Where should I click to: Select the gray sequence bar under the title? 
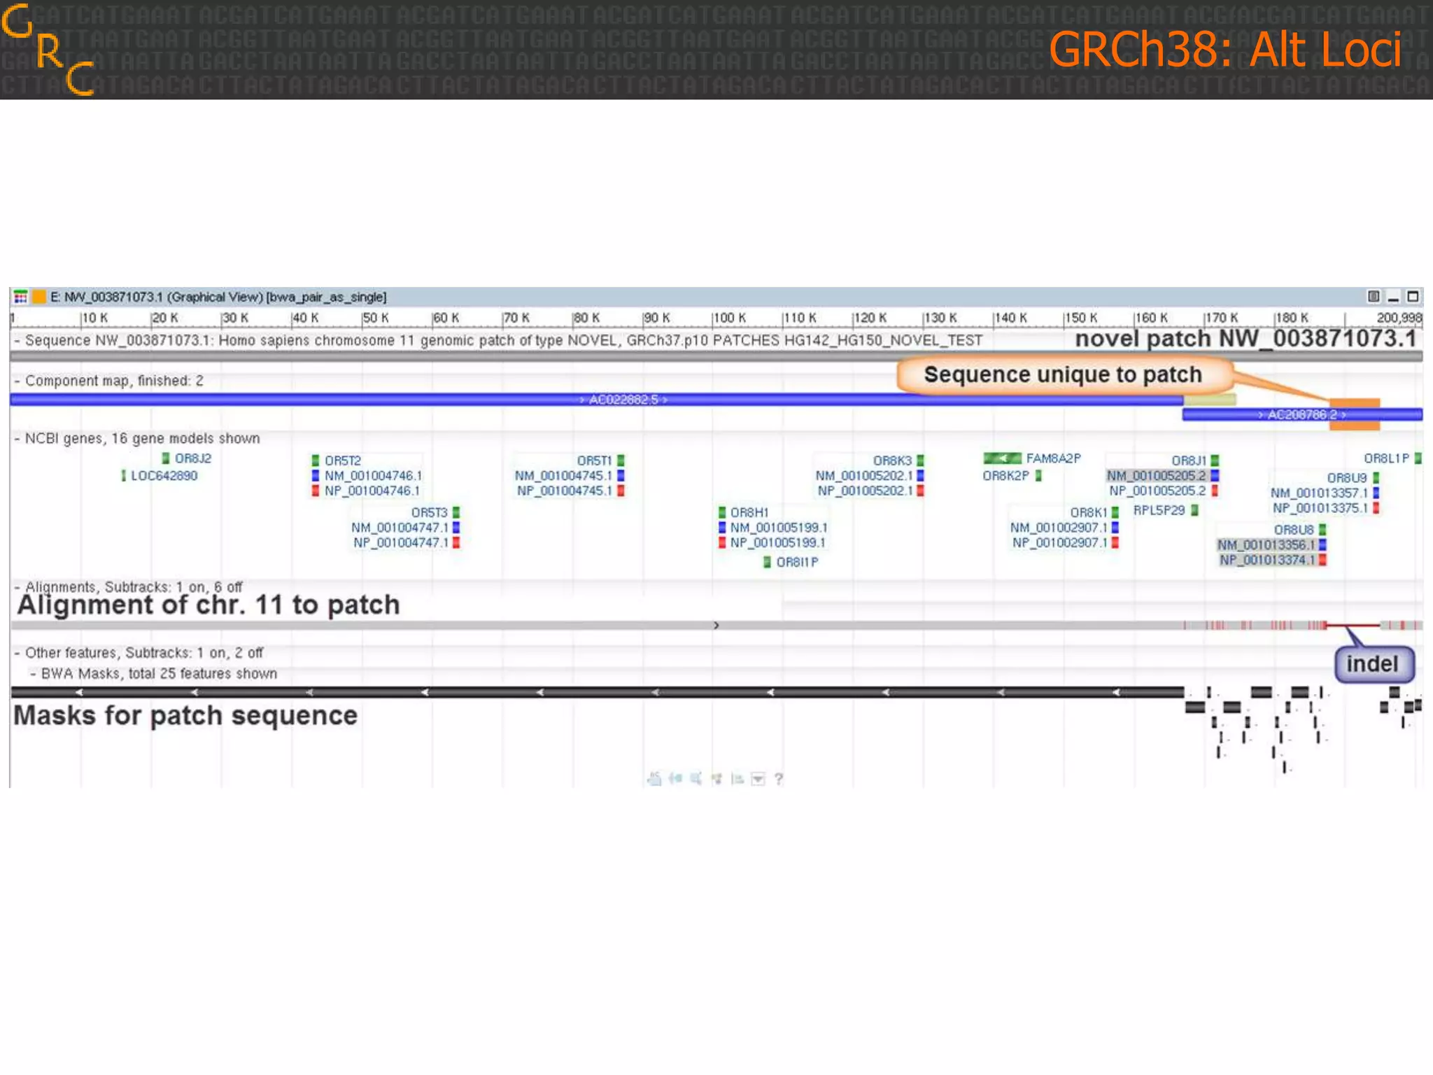point(716,357)
